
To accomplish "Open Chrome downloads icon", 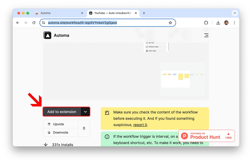I will 218,23.
